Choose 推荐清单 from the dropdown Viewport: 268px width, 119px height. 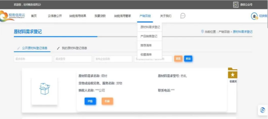point(146,45)
